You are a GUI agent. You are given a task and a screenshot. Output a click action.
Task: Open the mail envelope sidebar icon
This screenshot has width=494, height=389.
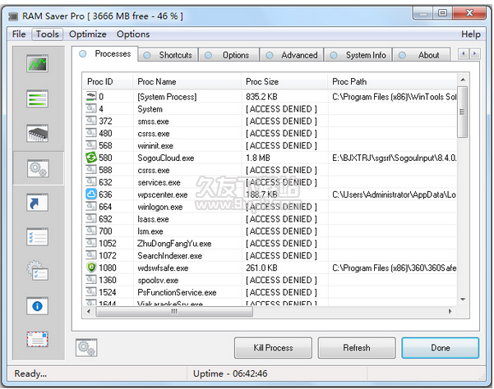tap(38, 340)
